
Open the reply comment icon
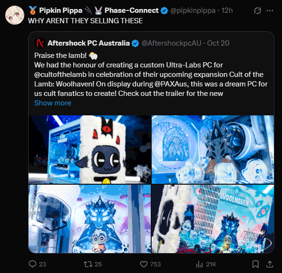tap(32, 264)
